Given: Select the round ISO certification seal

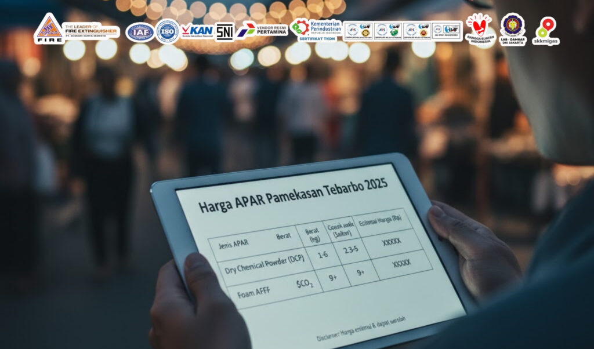Looking at the screenshot, I should 167,31.
